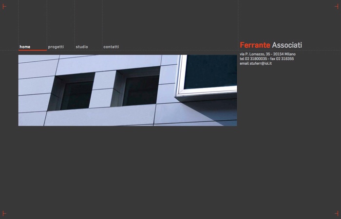This screenshot has height=219, width=341.
Task: Open the studio page
Action: 82,47
